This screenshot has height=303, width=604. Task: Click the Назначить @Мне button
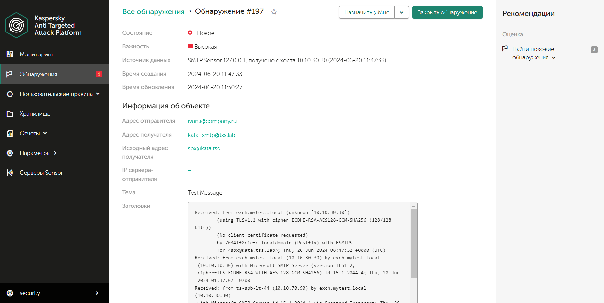(x=367, y=12)
